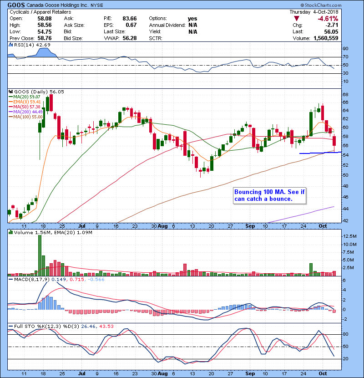This screenshot has width=364, height=378.
Task: Click the EPS value 0.67
Action: pyautogui.click(x=131, y=25)
